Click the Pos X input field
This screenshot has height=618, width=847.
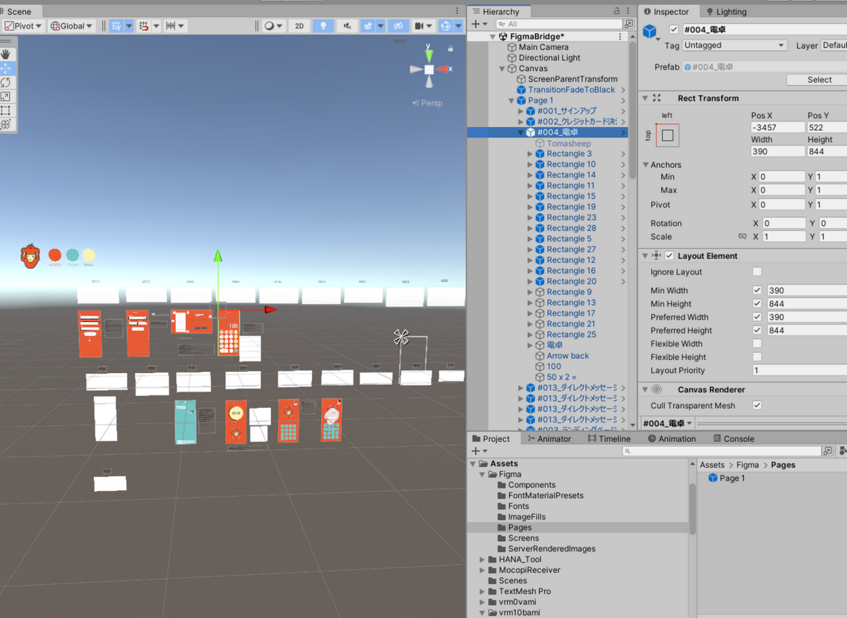(x=777, y=128)
